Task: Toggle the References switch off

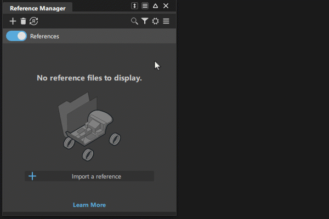Action: coord(16,36)
